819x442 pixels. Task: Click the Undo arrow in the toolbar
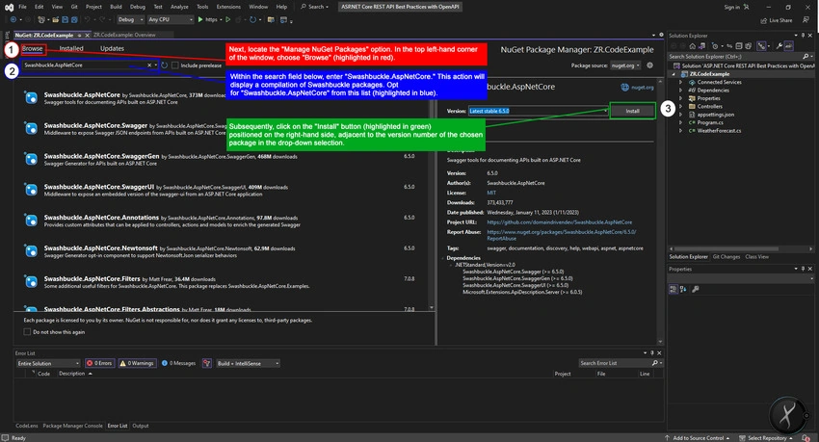[x=87, y=19]
